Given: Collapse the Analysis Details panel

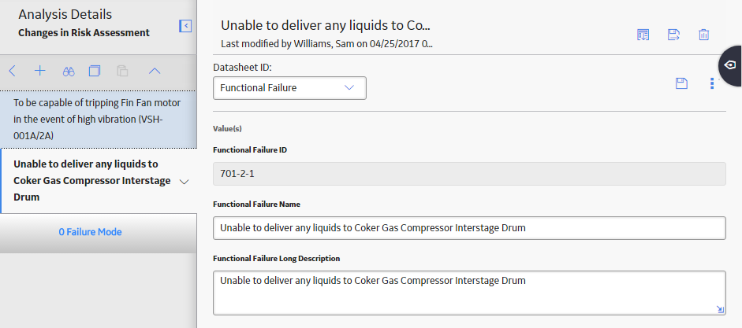Looking at the screenshot, I should (x=185, y=26).
